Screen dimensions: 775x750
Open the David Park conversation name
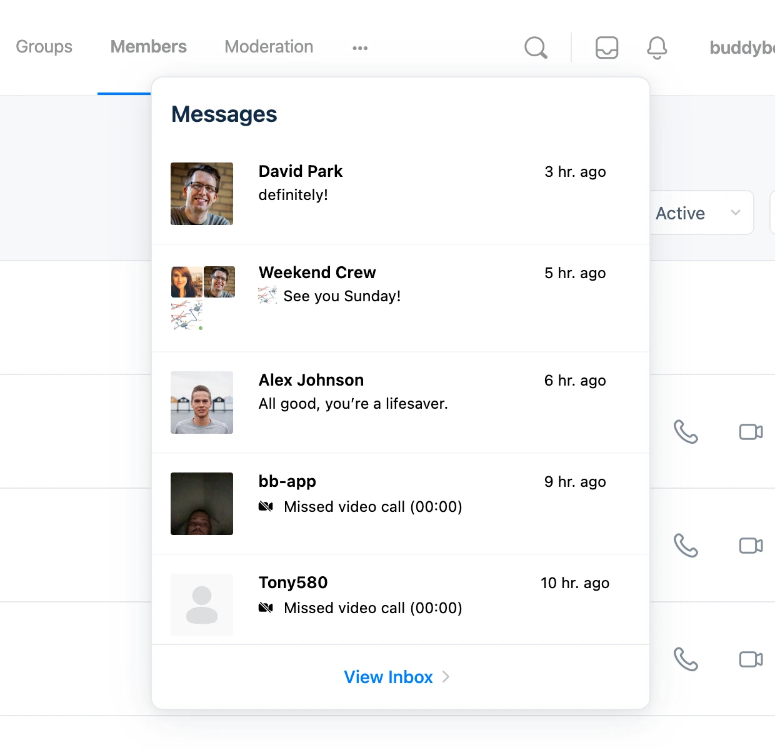pyautogui.click(x=301, y=171)
